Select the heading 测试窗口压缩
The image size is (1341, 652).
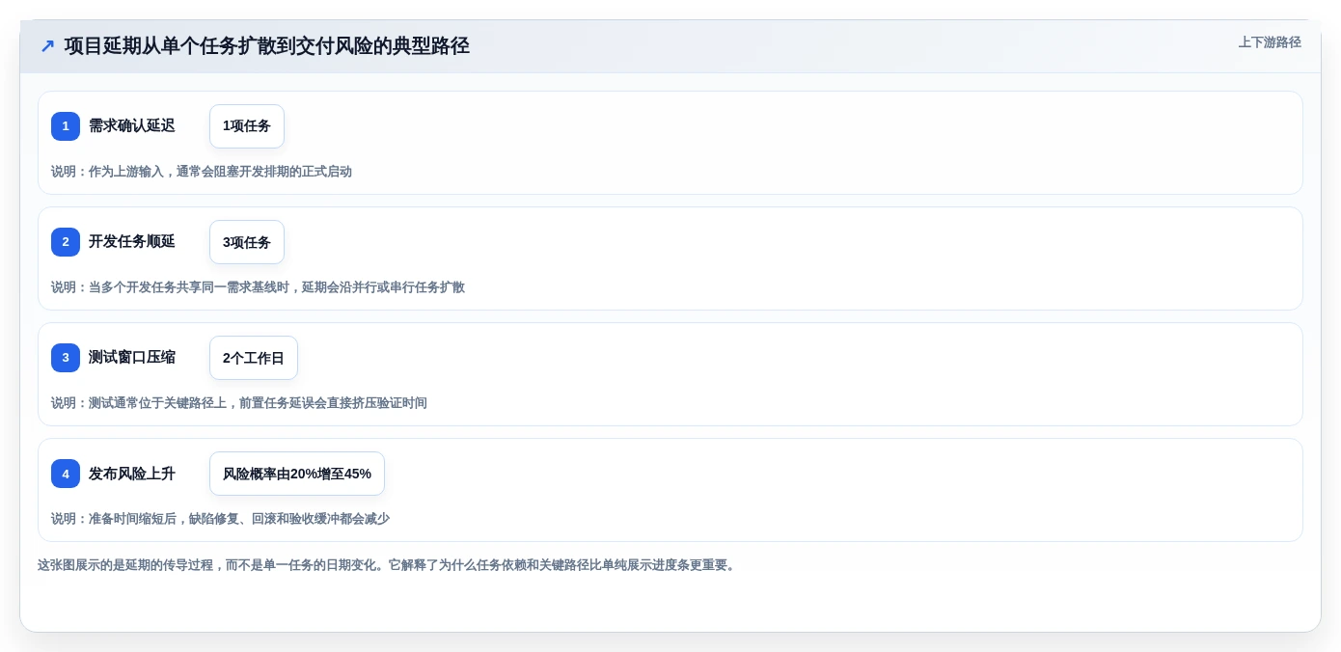click(132, 358)
